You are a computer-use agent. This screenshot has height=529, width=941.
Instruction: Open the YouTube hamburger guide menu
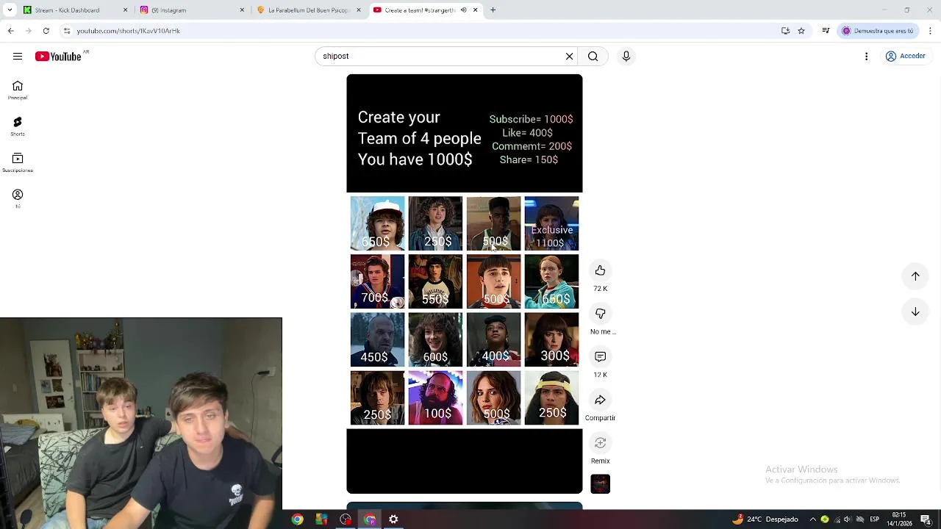pos(18,57)
